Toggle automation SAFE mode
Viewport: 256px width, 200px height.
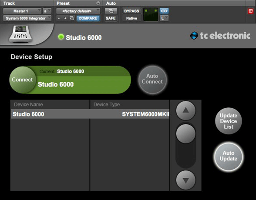111,18
